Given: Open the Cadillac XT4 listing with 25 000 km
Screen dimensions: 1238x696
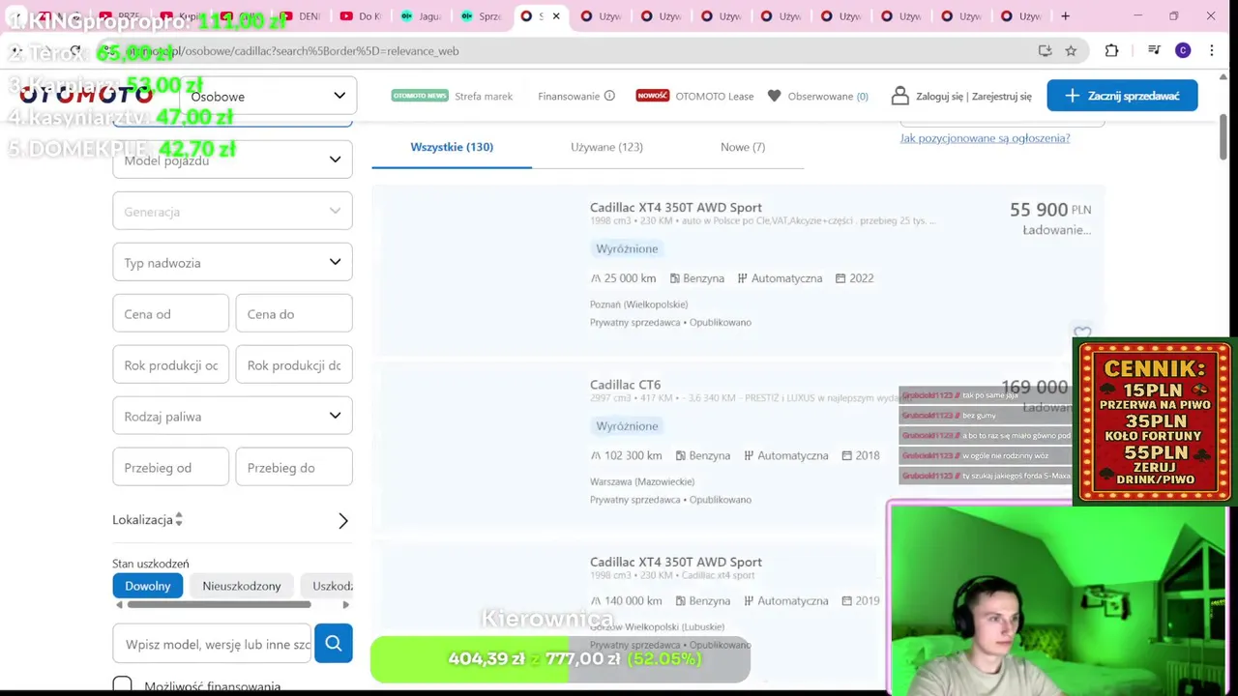Looking at the screenshot, I should pyautogui.click(x=676, y=207).
